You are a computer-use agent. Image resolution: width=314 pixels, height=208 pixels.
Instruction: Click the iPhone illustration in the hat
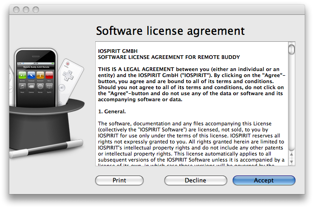pyautogui.click(x=36, y=78)
